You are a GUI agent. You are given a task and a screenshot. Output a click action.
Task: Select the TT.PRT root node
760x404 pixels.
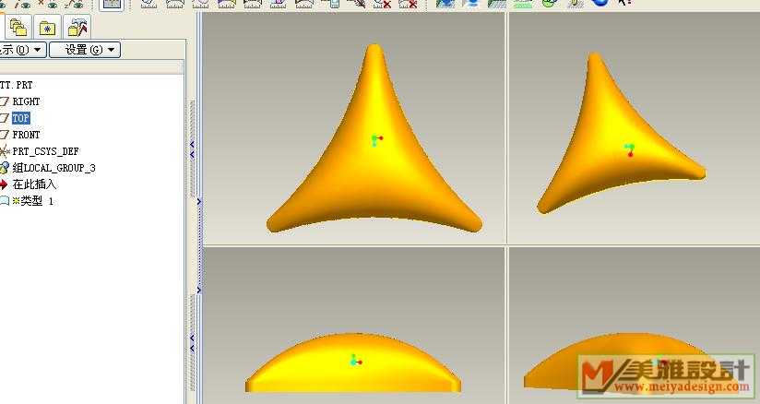tap(17, 85)
